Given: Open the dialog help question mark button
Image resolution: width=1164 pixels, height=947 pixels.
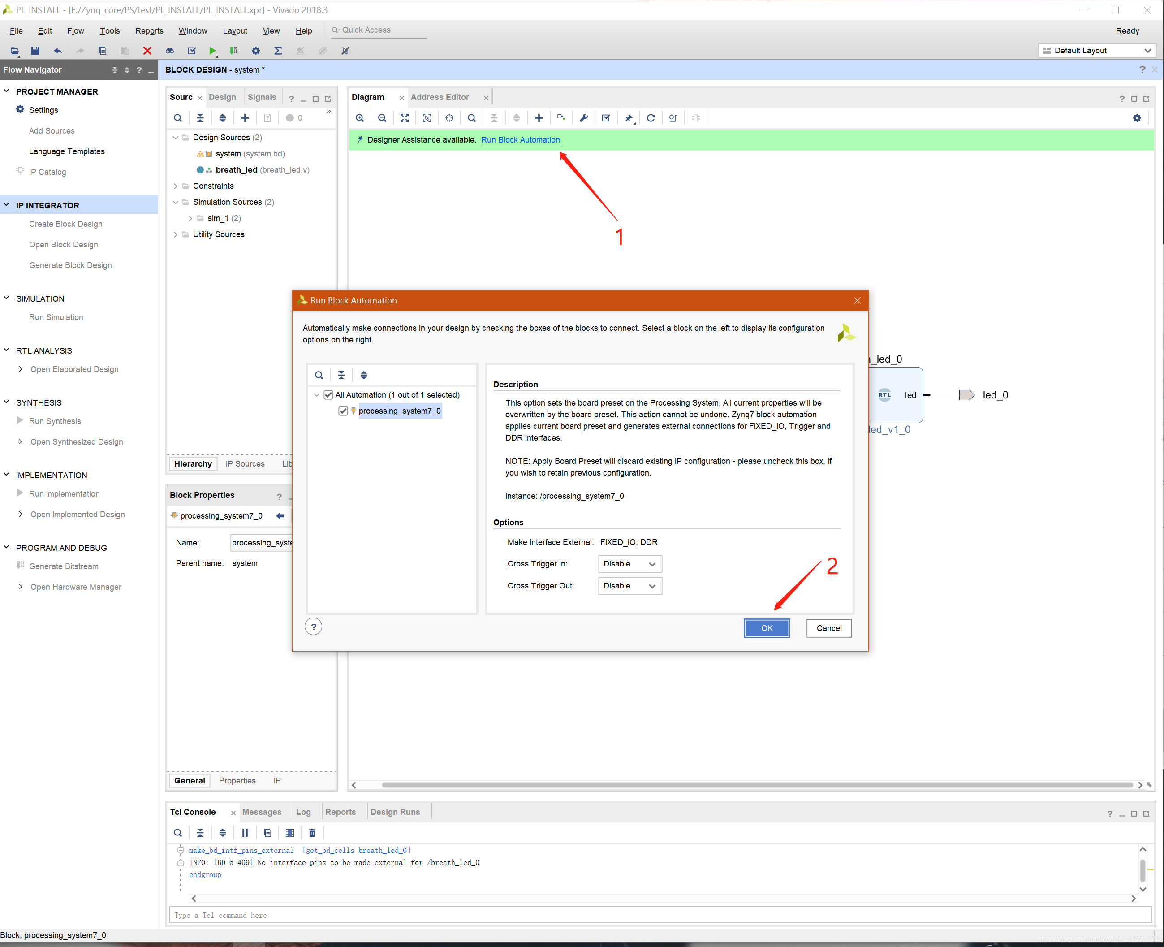Looking at the screenshot, I should tap(314, 627).
